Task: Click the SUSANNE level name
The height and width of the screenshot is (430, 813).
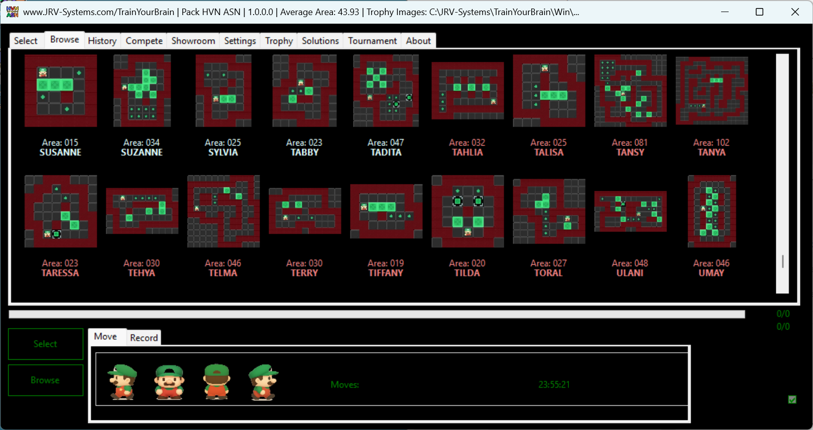Action: pos(61,152)
